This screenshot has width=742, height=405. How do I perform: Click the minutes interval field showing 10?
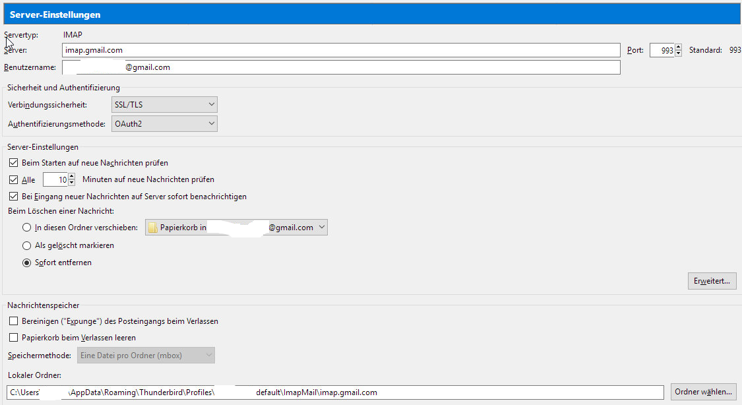(55, 180)
